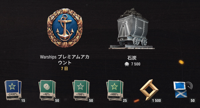The height and width of the screenshot is (108, 200).
Task: Choose the green +600% star bonus cards
Action: tap(115, 90)
